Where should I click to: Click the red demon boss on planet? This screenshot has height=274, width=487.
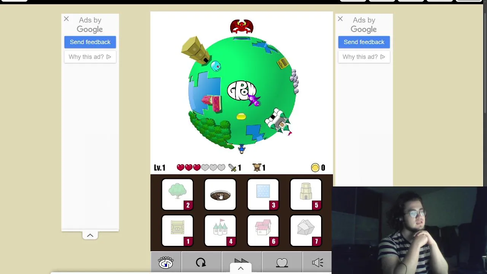coord(242,27)
